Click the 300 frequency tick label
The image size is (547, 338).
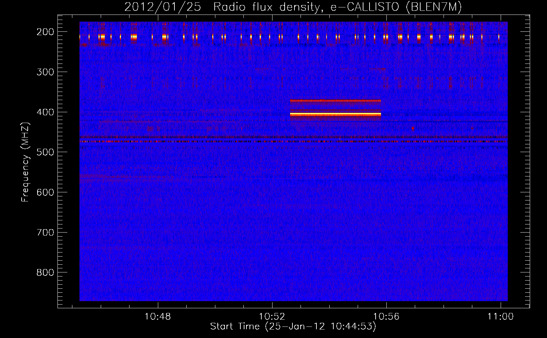tap(45, 72)
